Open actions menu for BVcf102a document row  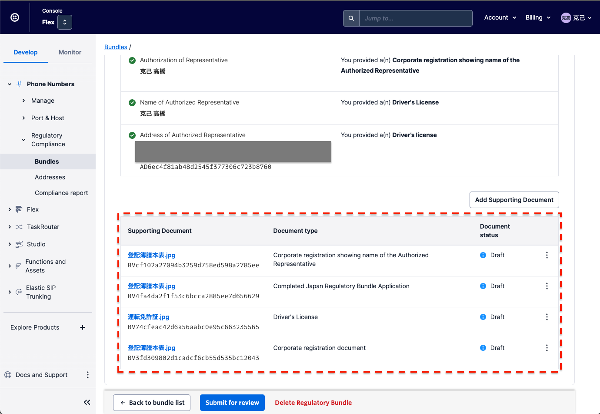click(547, 255)
